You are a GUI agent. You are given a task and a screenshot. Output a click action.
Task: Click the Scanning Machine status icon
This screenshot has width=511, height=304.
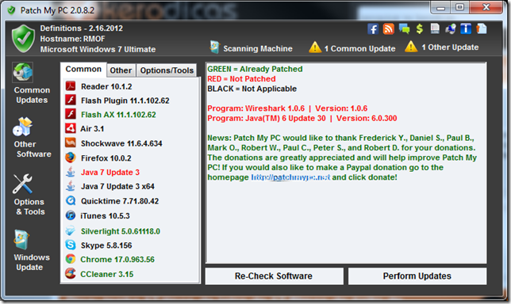(215, 47)
